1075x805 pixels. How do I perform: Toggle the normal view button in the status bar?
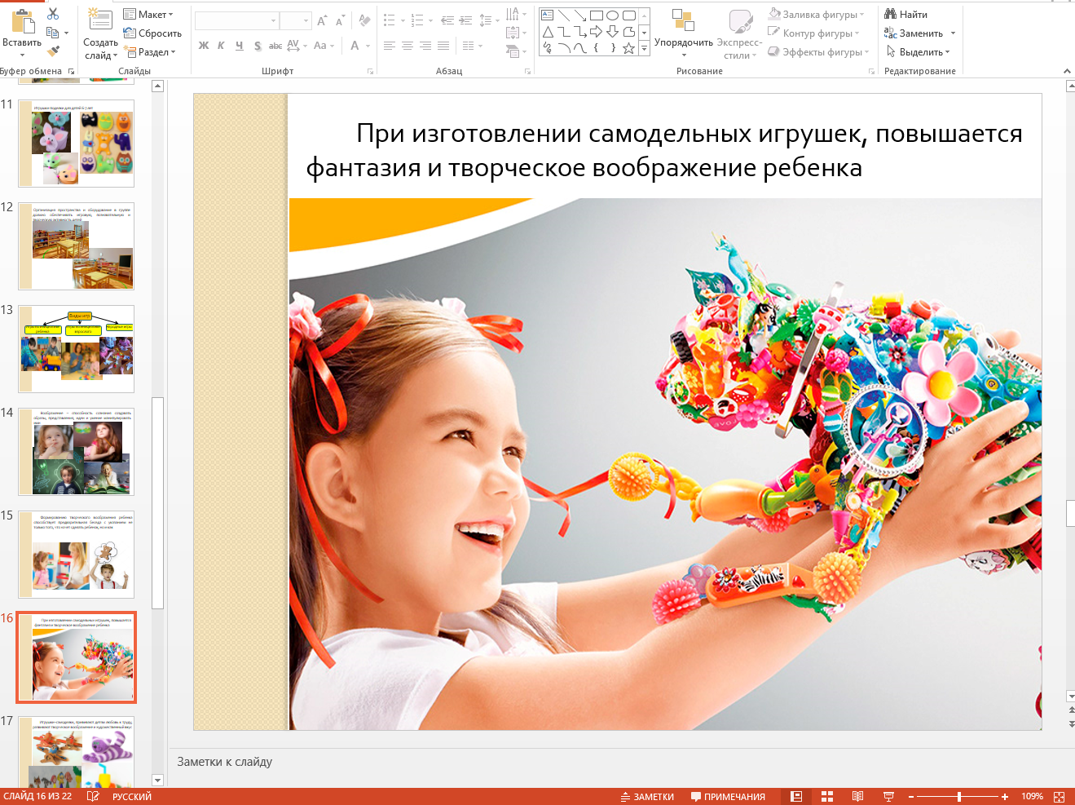click(796, 797)
